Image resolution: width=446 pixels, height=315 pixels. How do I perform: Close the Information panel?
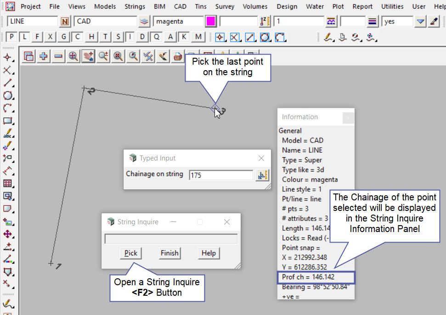click(348, 118)
